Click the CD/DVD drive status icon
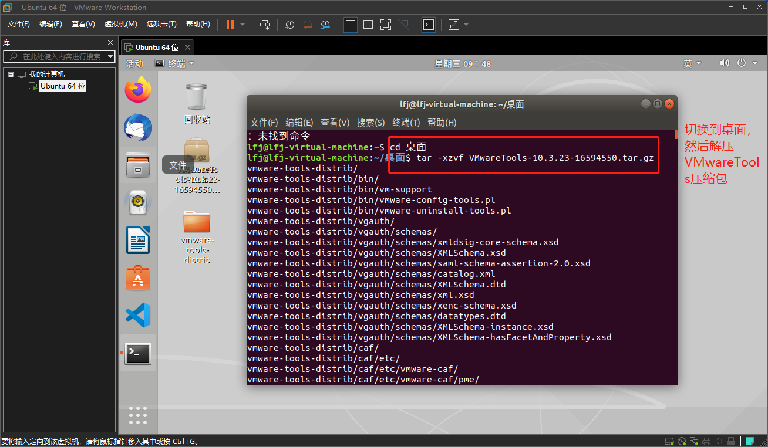 click(682, 441)
